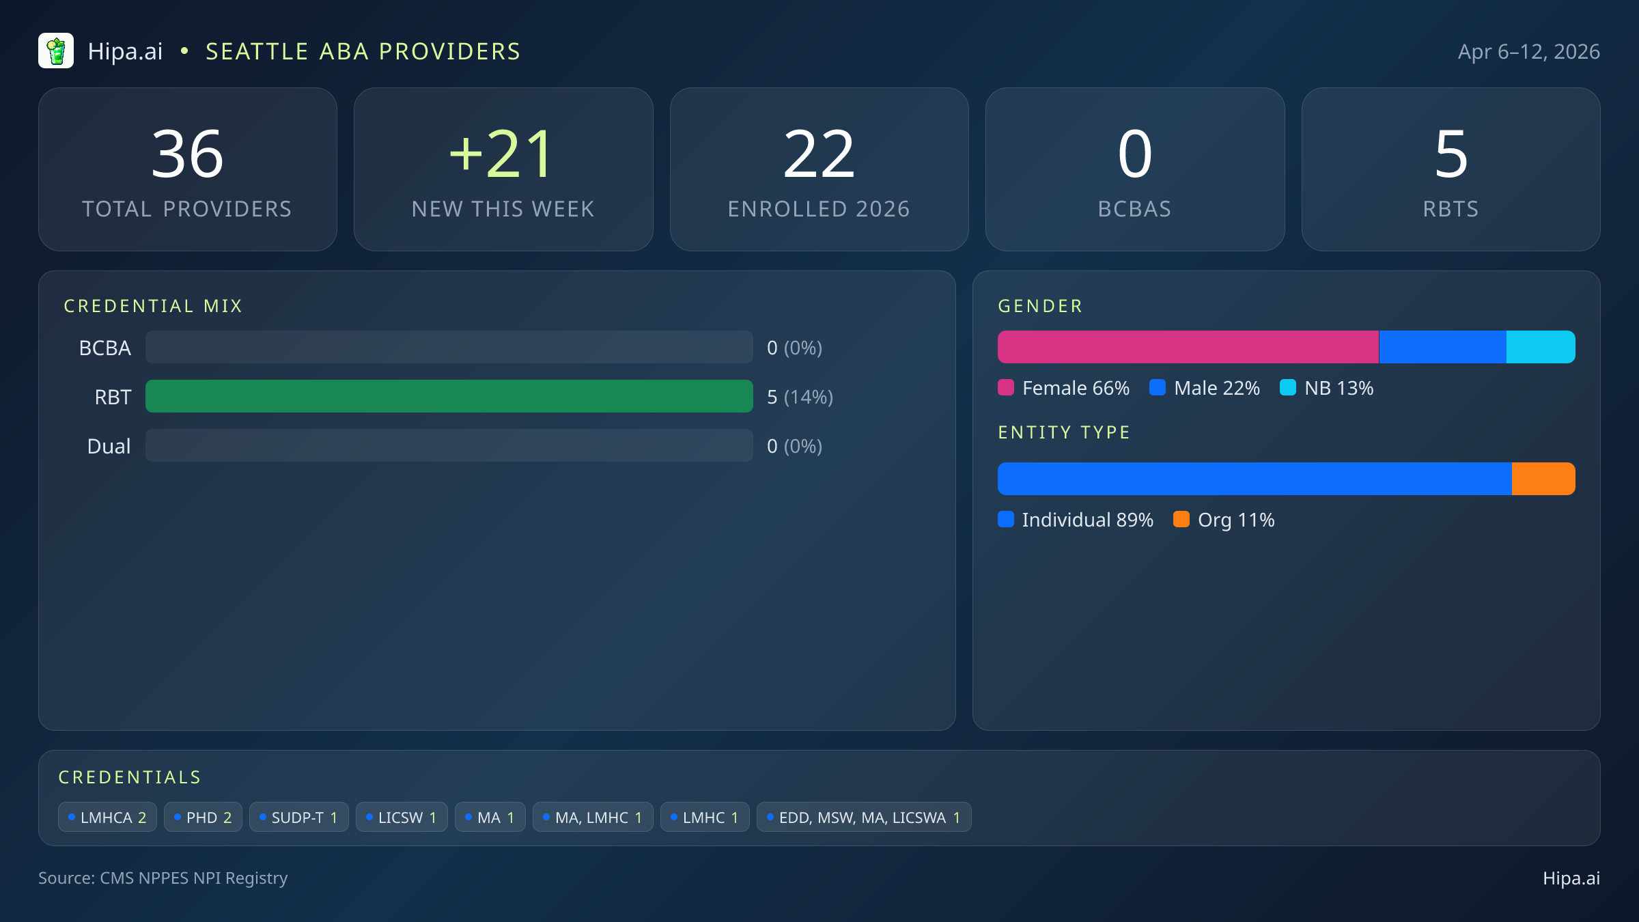
Task: Click the RBTs count card
Action: click(x=1451, y=169)
